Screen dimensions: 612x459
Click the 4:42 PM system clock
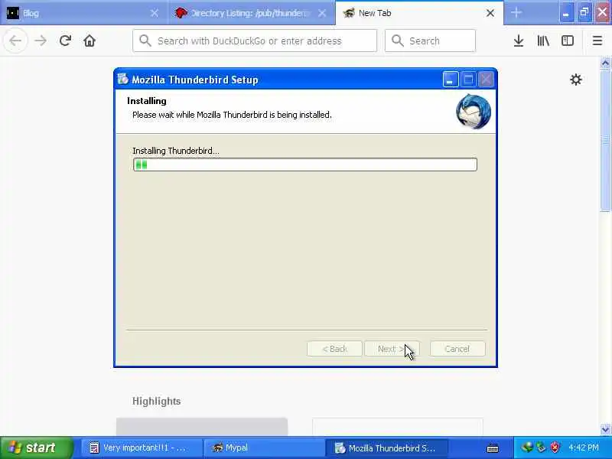(584, 448)
